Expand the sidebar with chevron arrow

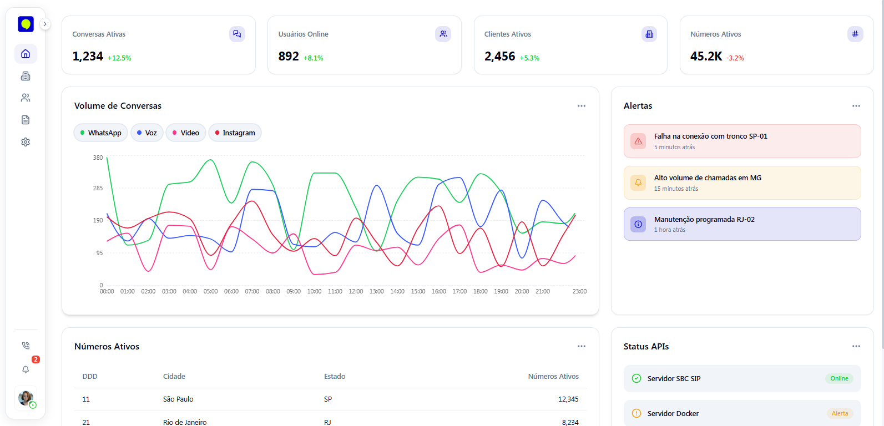(x=45, y=24)
